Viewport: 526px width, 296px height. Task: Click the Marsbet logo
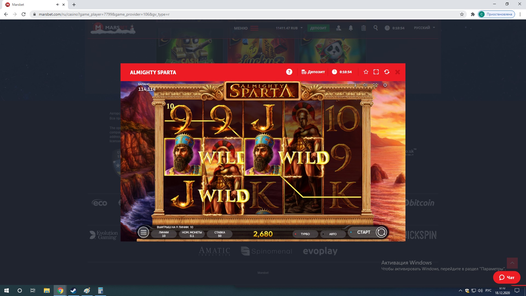(x=113, y=28)
